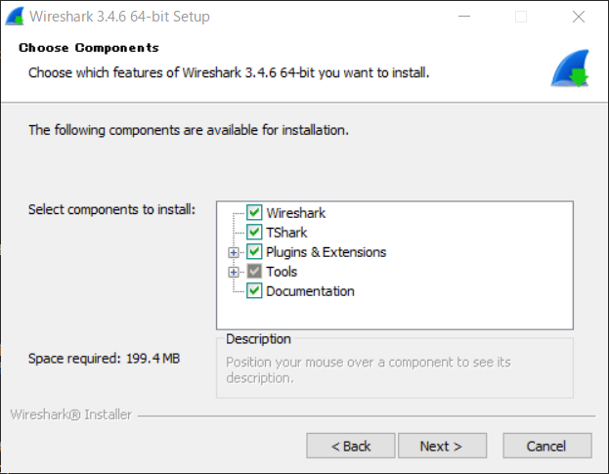Select Plugins & Extensions label
The width and height of the screenshot is (609, 474).
pyautogui.click(x=326, y=252)
